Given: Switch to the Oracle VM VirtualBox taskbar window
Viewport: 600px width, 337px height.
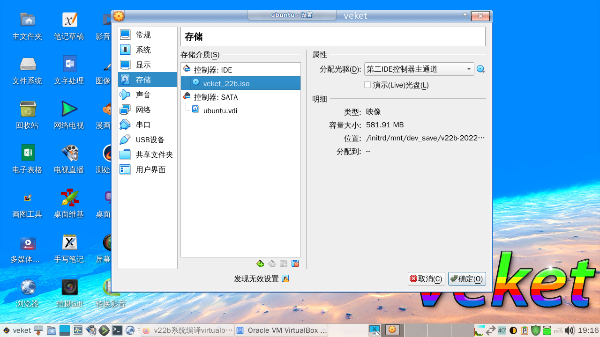Looking at the screenshot, I should coord(281,330).
